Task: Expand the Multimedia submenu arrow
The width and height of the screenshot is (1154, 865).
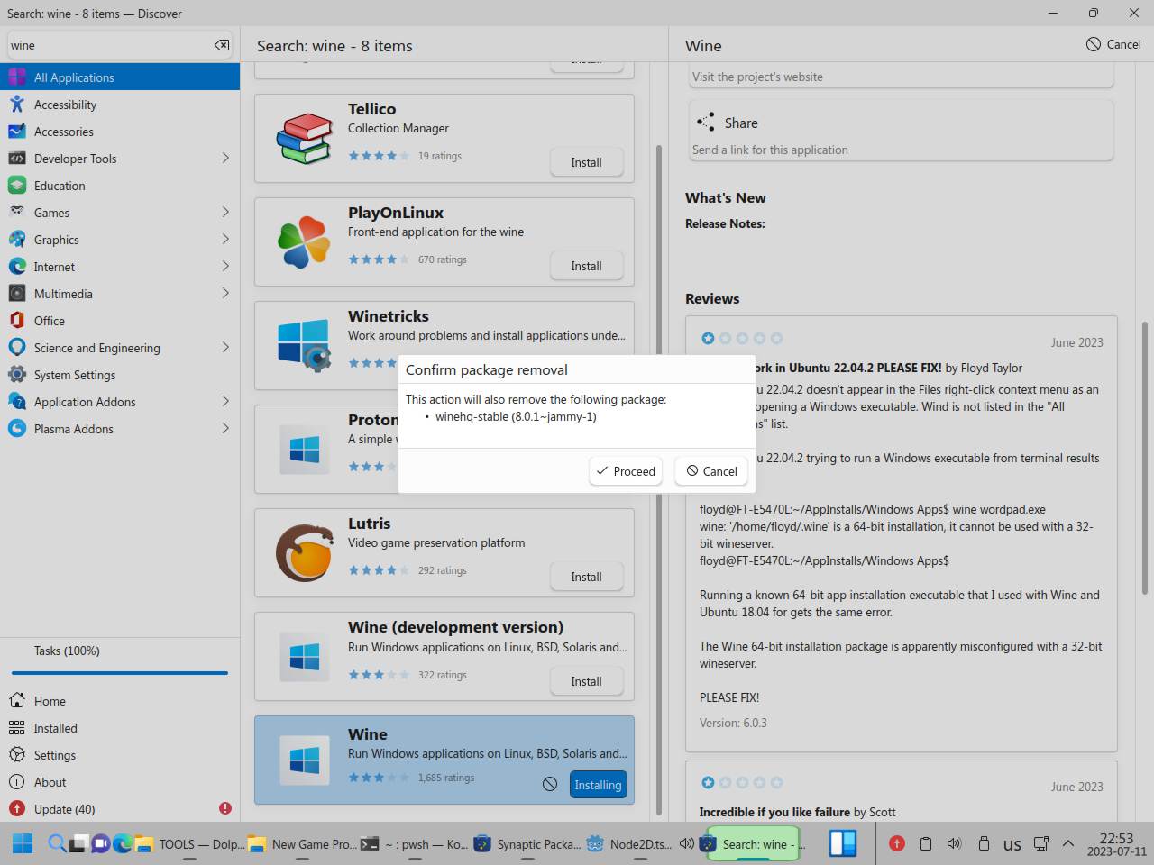Action: coord(225,294)
